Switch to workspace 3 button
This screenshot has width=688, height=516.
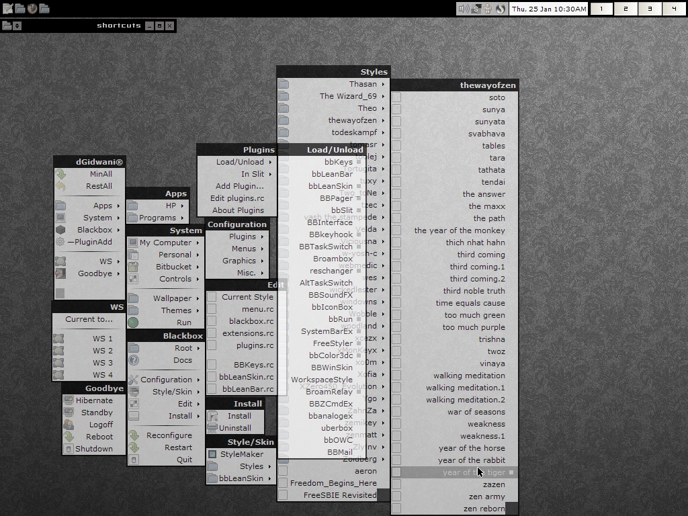[x=650, y=9]
